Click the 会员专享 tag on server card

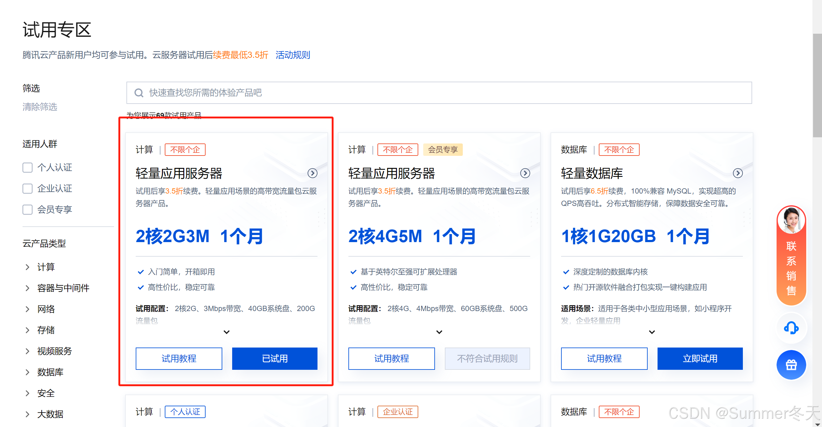443,150
